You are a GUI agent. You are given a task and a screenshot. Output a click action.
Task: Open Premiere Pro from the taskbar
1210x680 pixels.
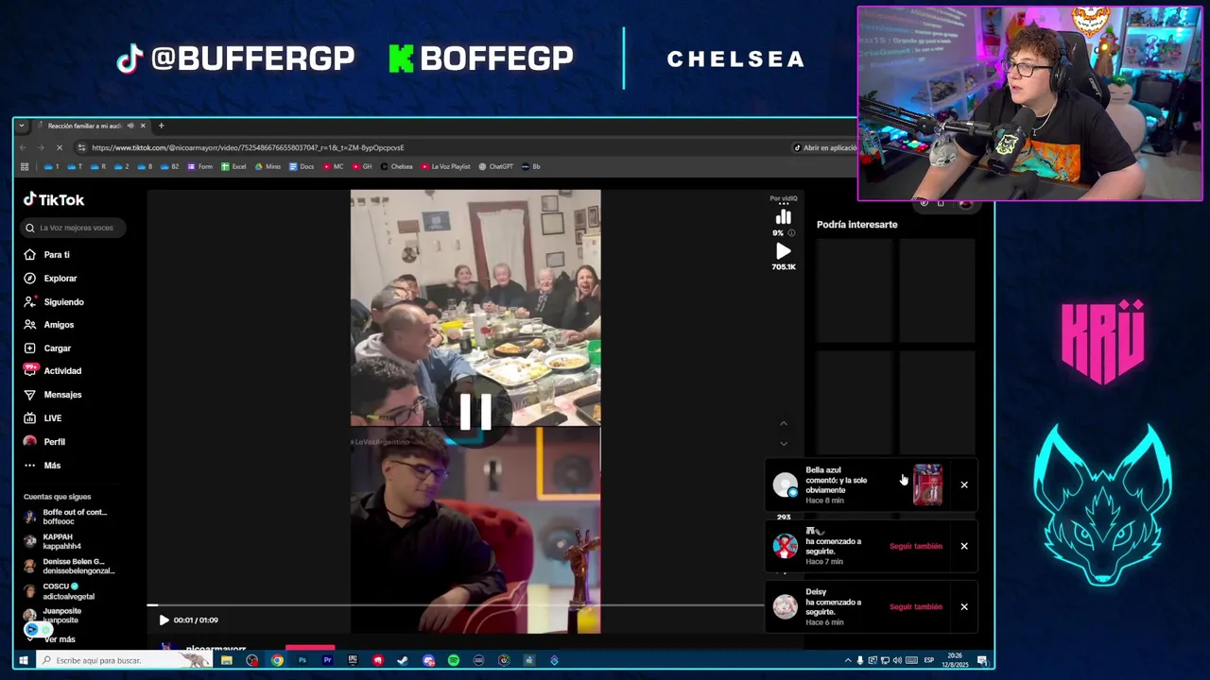(x=327, y=660)
